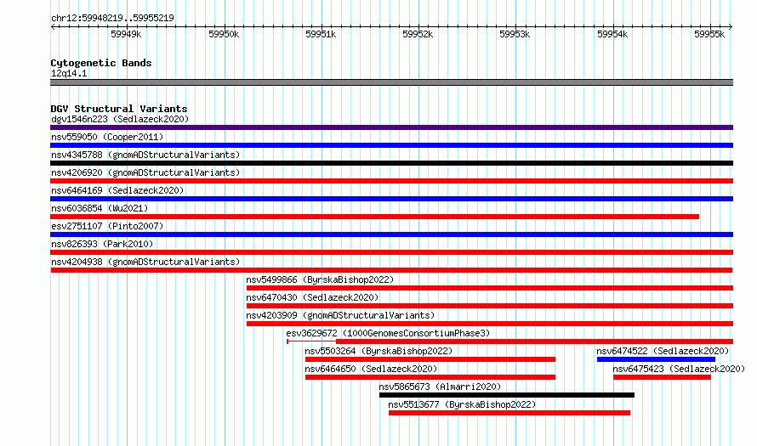Click the nsv5503264 (ByrskaBishop2022) label
This screenshot has height=446, width=757.
tap(379, 351)
